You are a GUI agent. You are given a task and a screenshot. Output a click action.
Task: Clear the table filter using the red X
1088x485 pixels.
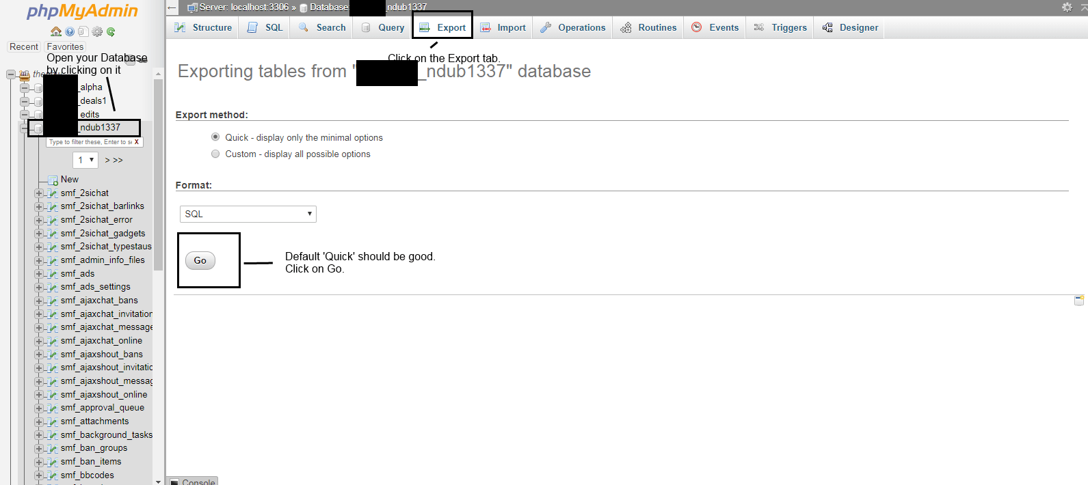pyautogui.click(x=137, y=142)
